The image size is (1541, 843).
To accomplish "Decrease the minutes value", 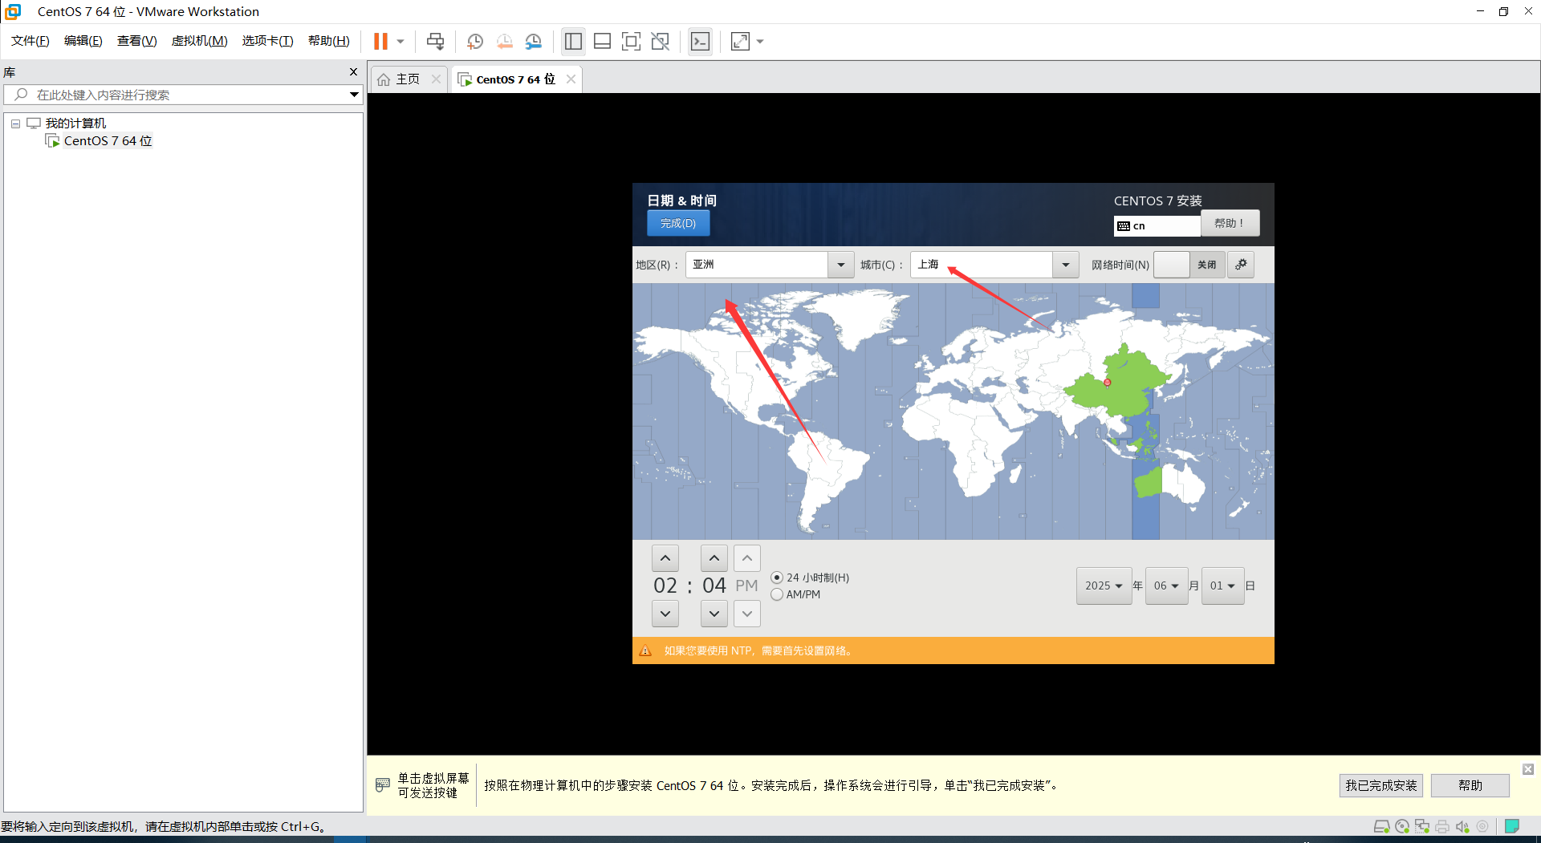I will [x=714, y=614].
